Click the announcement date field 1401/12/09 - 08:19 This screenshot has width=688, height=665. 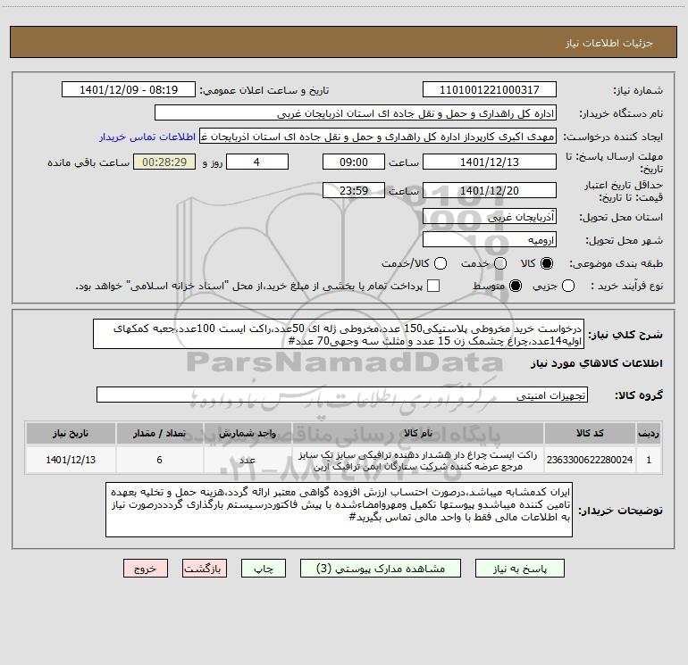(x=129, y=90)
